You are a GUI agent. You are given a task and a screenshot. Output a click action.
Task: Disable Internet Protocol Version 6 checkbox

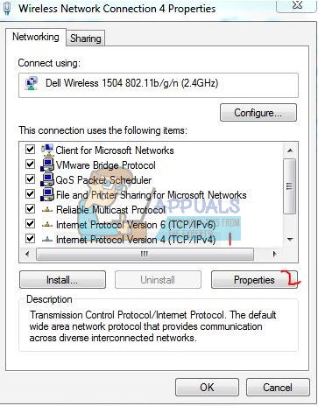click(30, 224)
